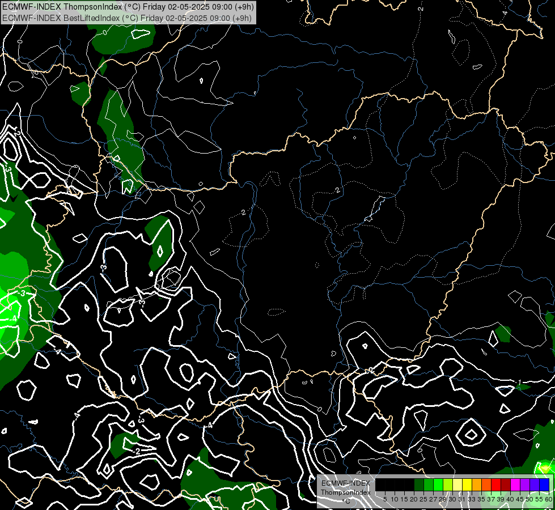555x510 pixels.
Task: Click the legend scale value 27
Action: coord(433,499)
